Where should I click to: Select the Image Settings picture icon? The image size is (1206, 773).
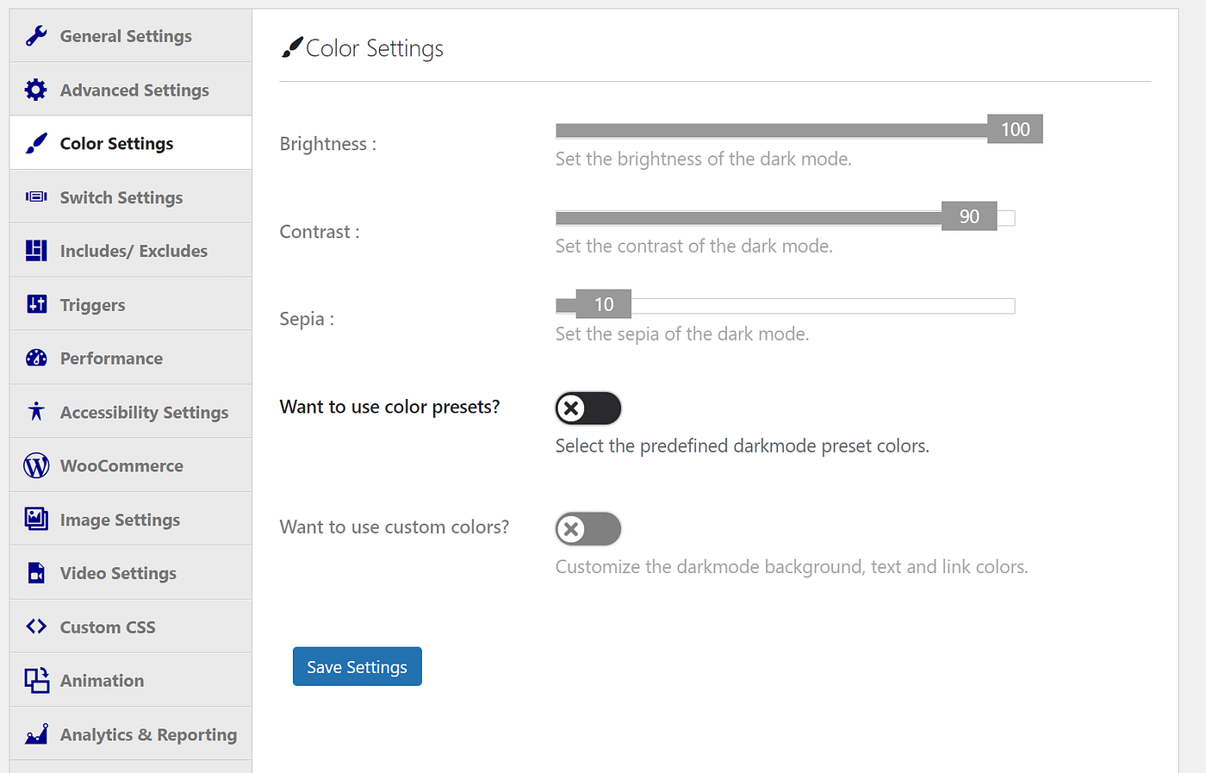tap(35, 518)
